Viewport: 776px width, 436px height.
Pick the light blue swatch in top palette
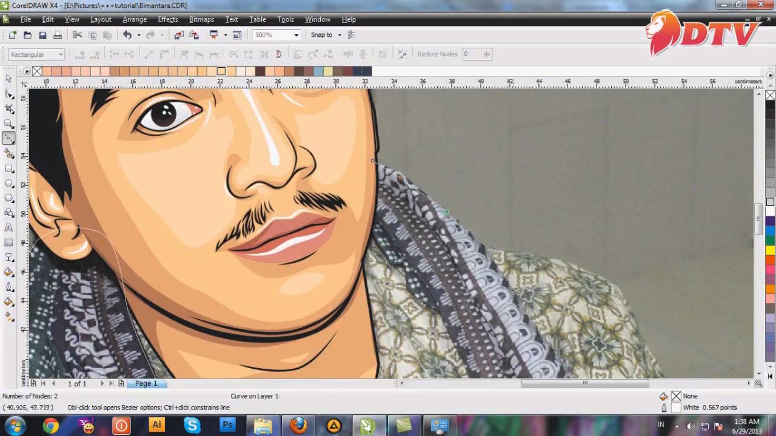click(x=319, y=71)
